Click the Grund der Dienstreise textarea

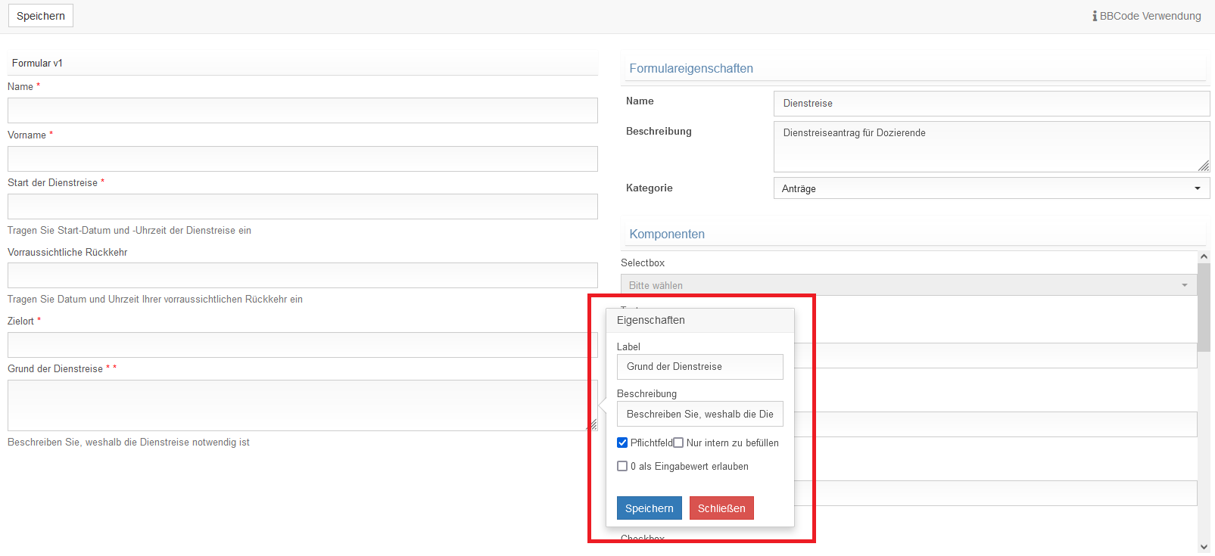(303, 405)
